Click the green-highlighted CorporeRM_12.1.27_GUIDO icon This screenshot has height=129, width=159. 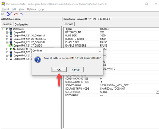(x=11, y=46)
